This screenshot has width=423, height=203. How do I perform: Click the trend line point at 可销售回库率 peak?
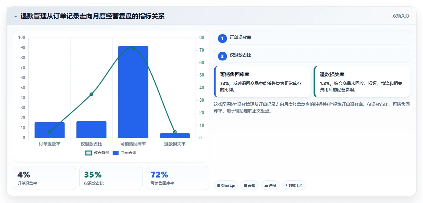(133, 48)
